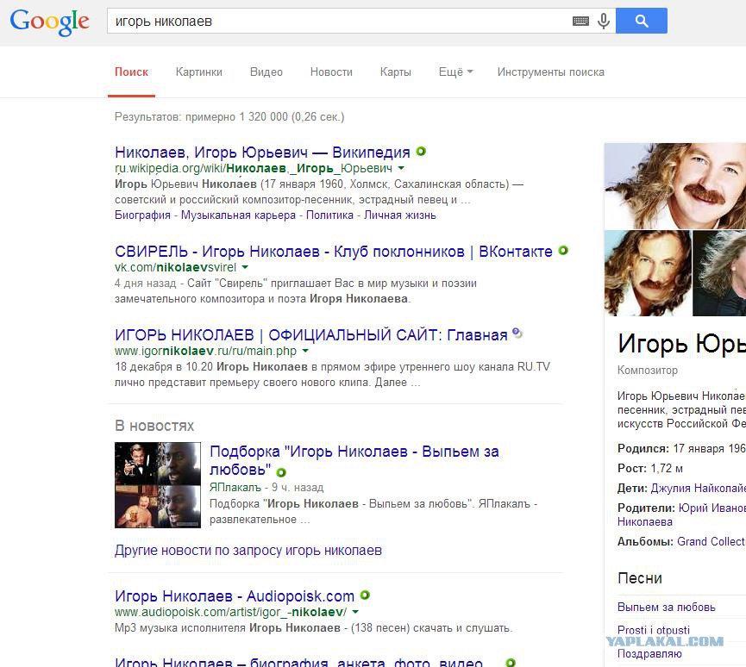This screenshot has width=746, height=667.
Task: Switch to the Видео tab
Action: (266, 72)
